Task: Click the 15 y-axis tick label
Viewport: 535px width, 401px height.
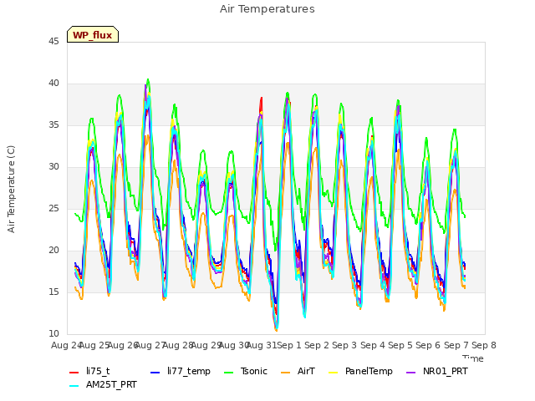Action: tap(53, 292)
